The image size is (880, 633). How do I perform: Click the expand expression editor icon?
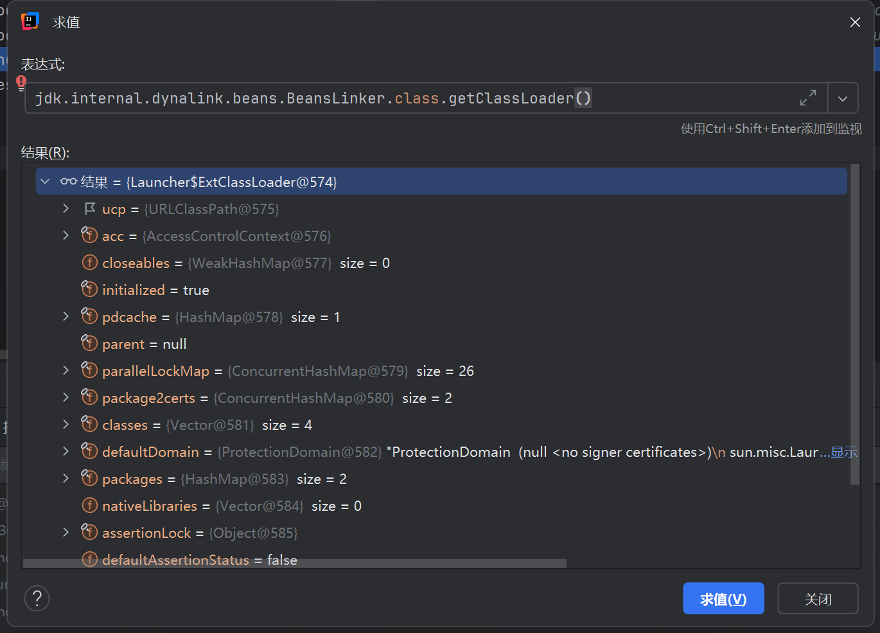[x=807, y=98]
